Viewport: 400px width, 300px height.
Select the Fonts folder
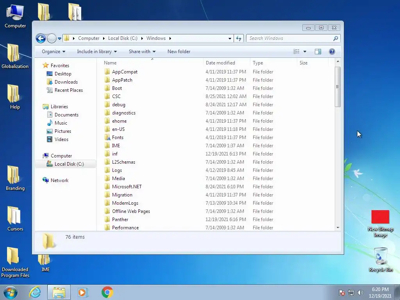[118, 137]
